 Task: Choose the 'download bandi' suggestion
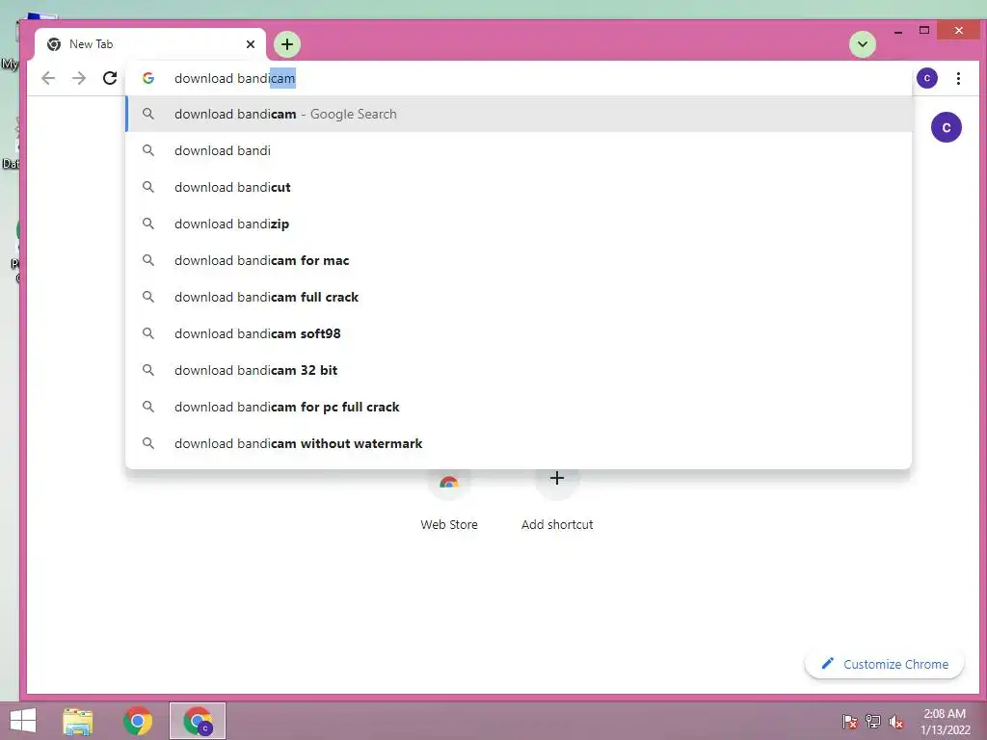click(519, 150)
